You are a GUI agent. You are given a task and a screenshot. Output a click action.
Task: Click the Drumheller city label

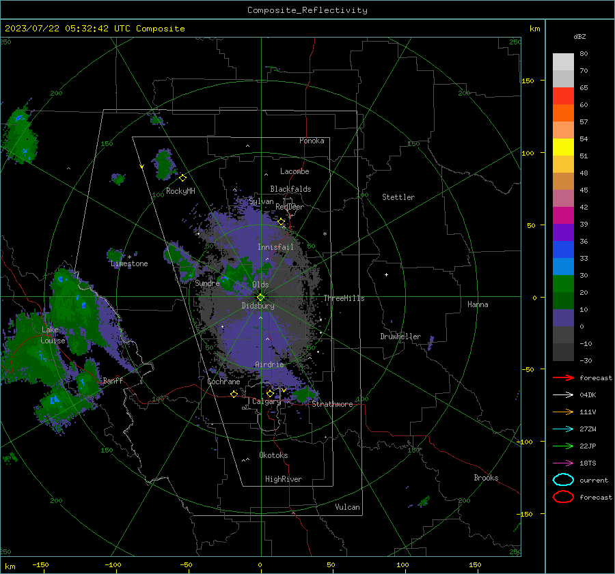(x=400, y=336)
